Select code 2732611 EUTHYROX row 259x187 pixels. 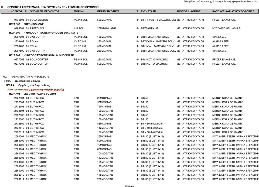[128, 132]
